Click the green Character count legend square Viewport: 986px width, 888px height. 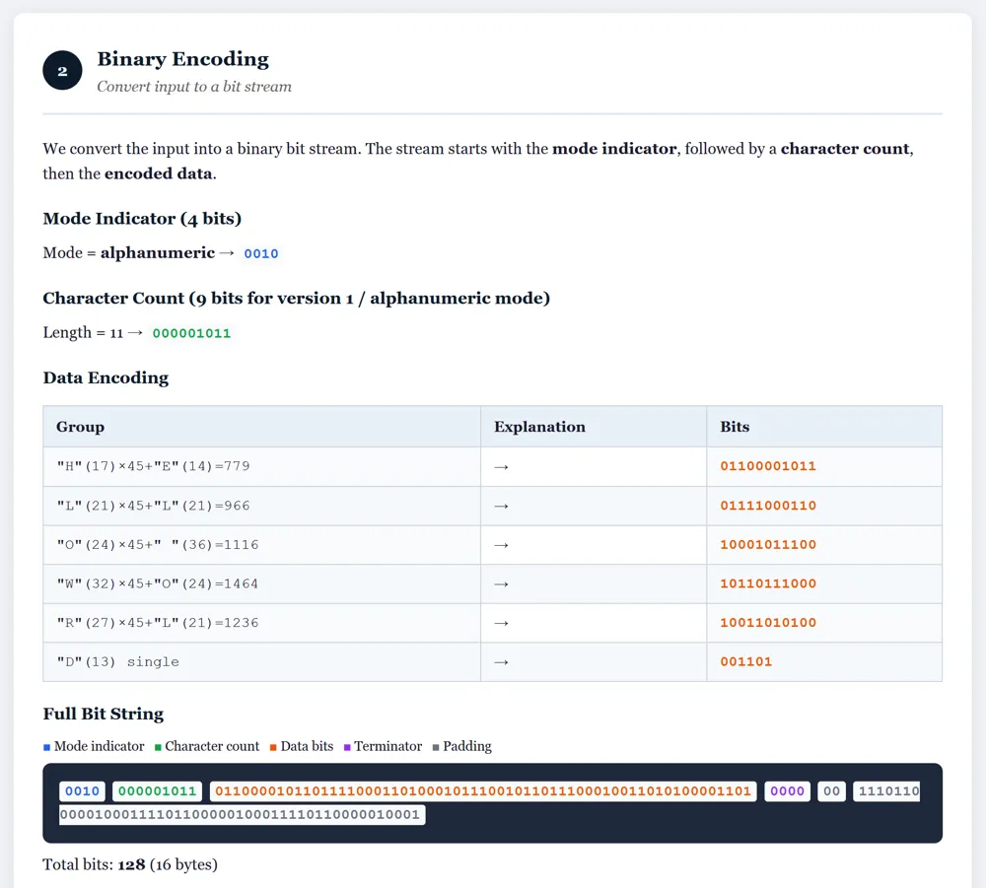[x=158, y=747]
